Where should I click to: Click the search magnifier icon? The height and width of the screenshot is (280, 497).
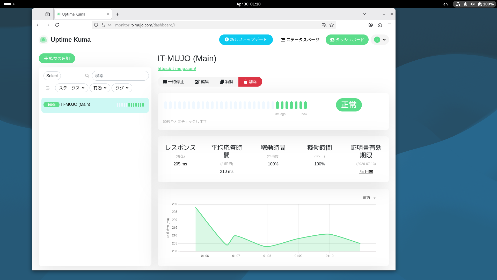[87, 76]
